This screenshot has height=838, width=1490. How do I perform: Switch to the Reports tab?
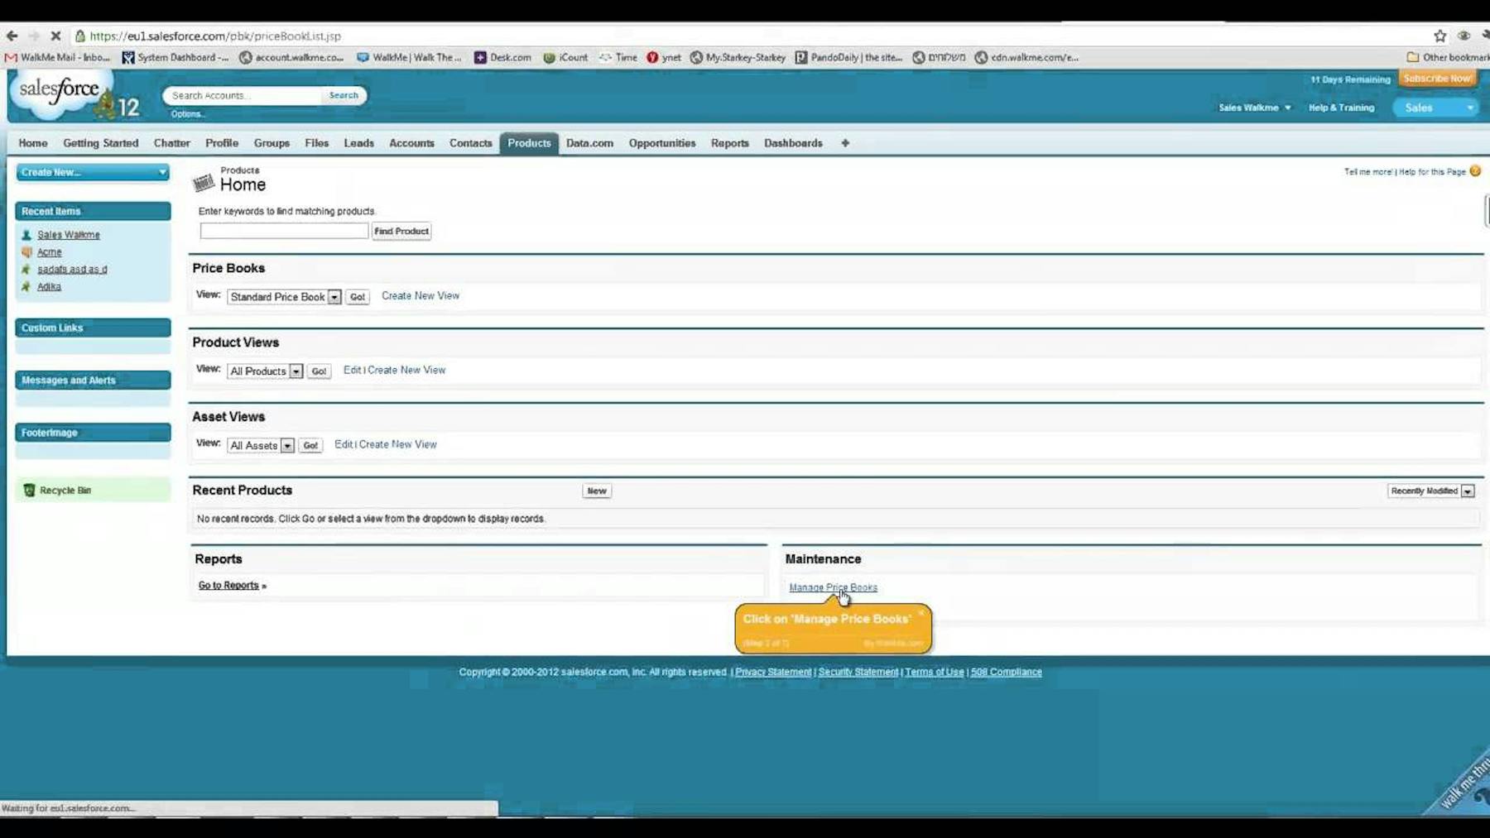pos(730,143)
